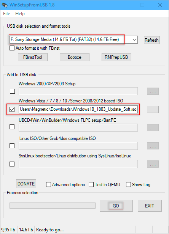Open the Help menu
Viewport: 169px width, 234px height.
20,14
